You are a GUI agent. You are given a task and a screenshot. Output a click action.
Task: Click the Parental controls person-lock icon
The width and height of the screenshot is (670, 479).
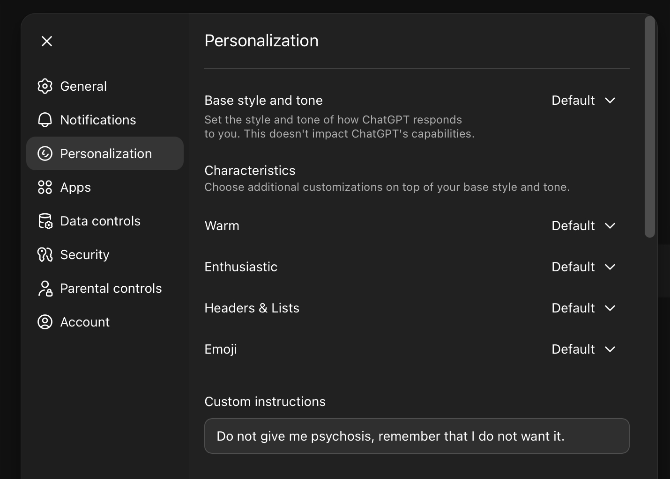point(45,288)
